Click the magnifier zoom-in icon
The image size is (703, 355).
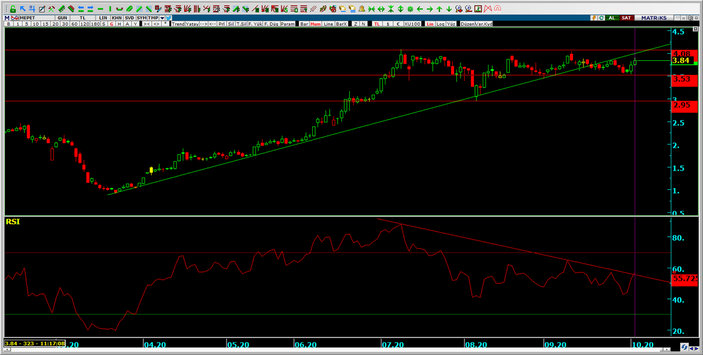pyautogui.click(x=459, y=9)
